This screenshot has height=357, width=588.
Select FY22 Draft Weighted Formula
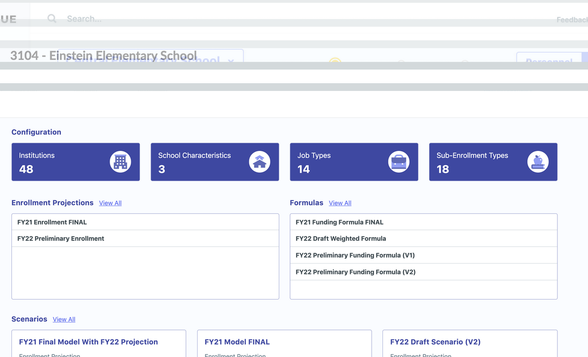(341, 238)
